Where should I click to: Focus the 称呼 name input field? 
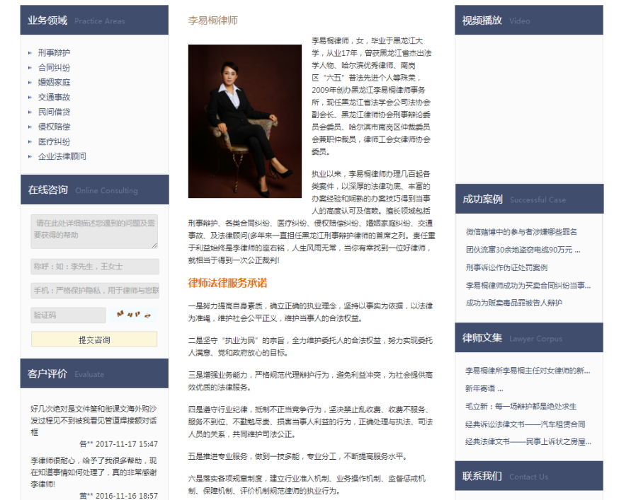[95, 267]
